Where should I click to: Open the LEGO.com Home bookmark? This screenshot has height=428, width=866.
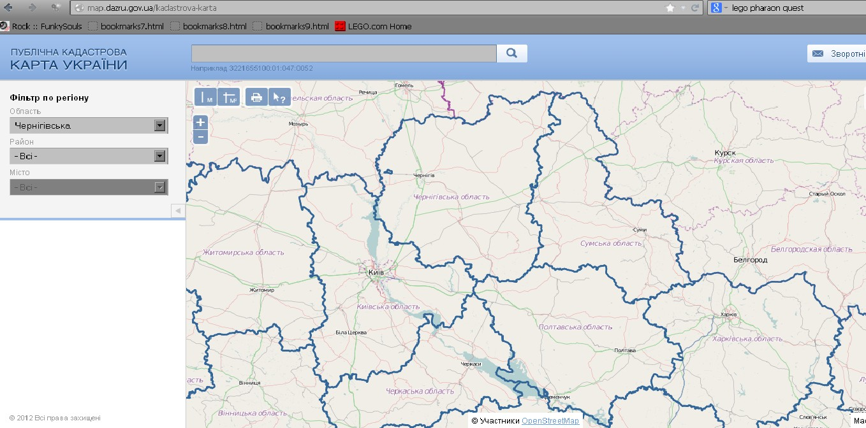point(373,26)
